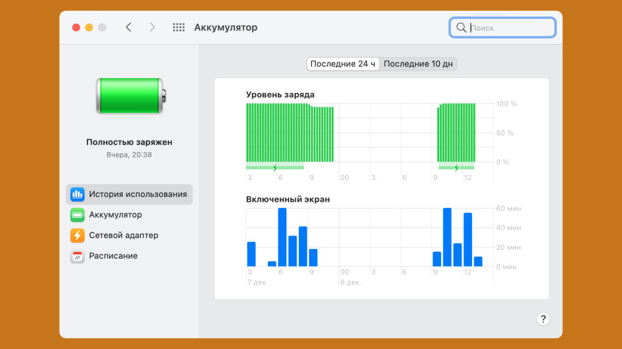Click the Расписание calendar icon

point(77,256)
